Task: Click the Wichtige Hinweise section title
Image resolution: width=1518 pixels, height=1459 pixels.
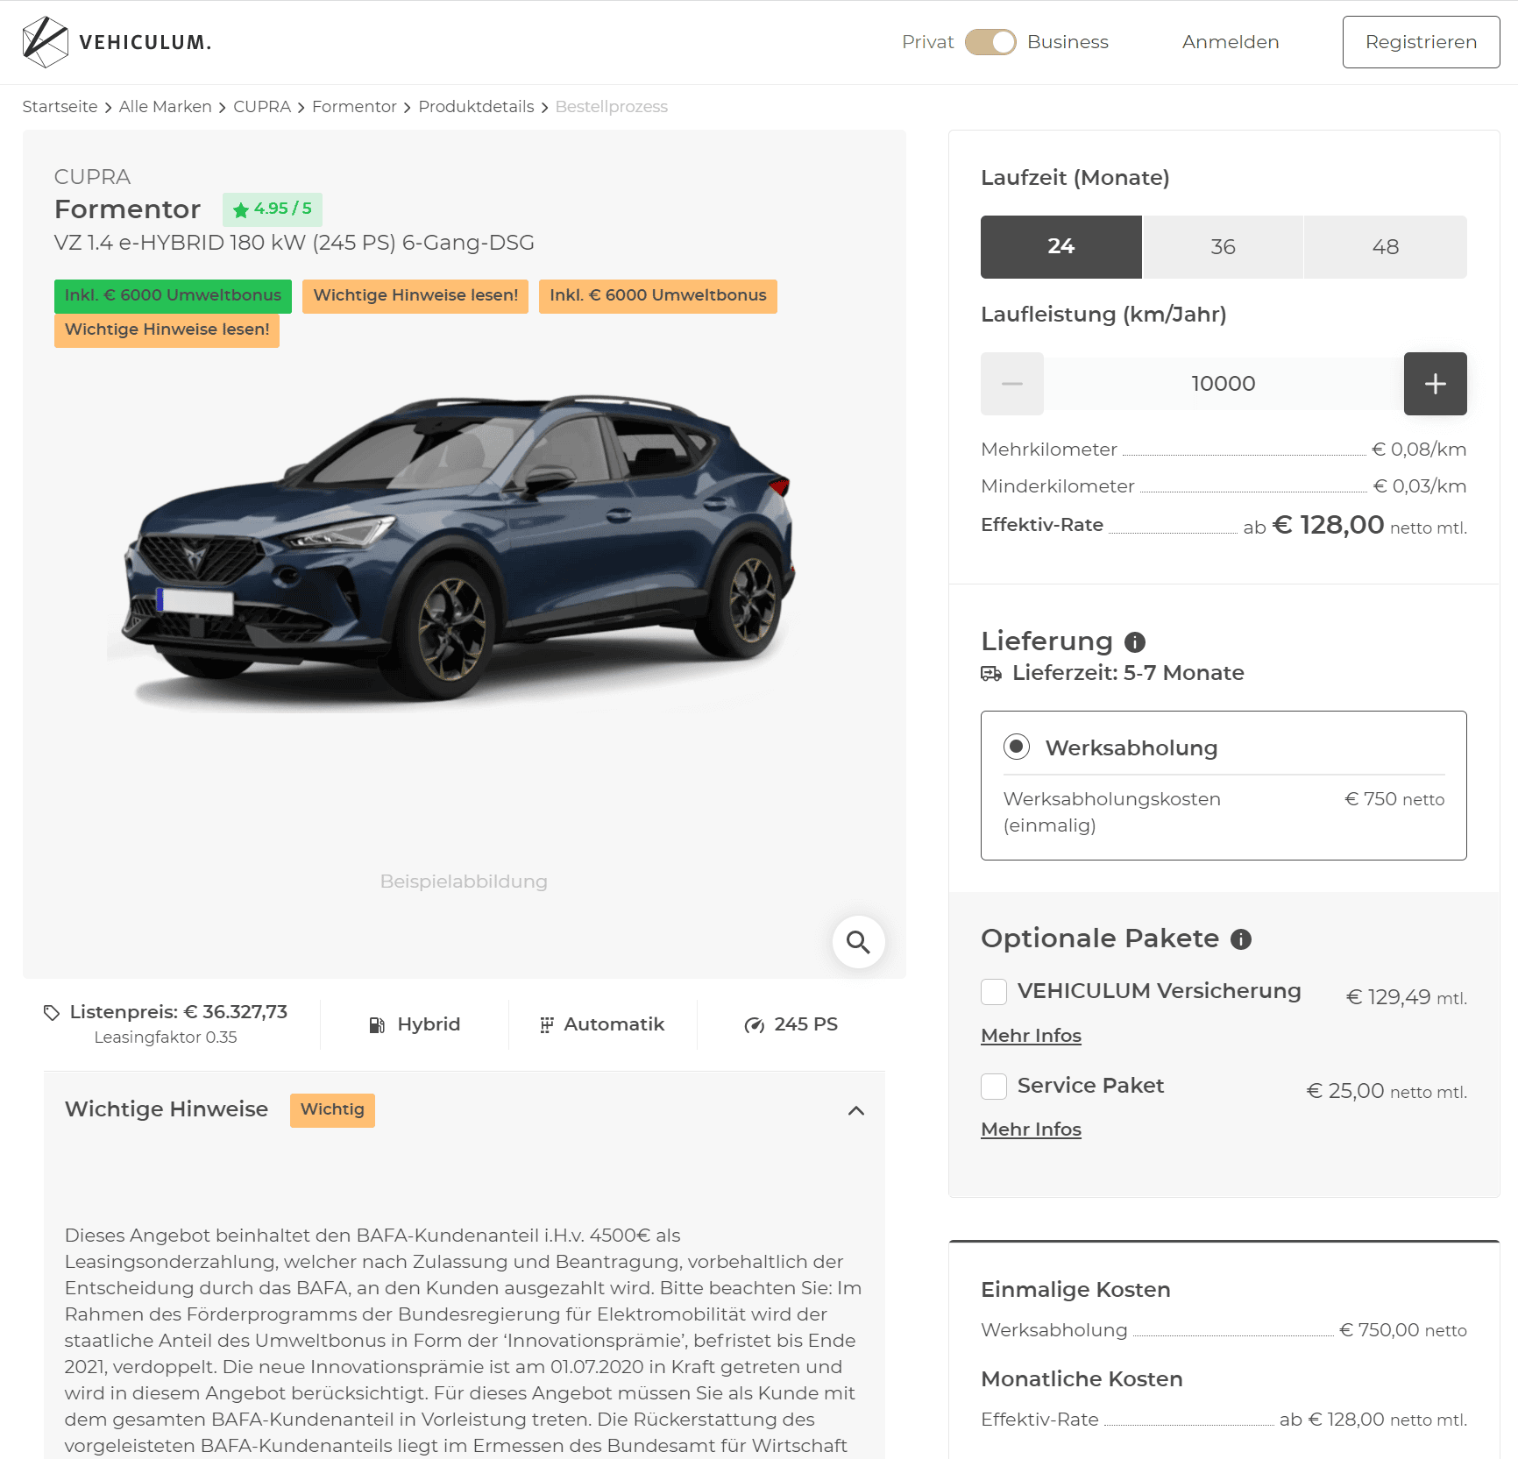Action: 167,1109
